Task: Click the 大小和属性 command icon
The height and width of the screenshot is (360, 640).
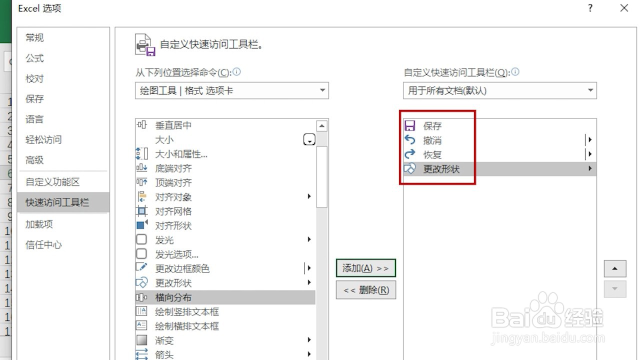Action: point(142,154)
